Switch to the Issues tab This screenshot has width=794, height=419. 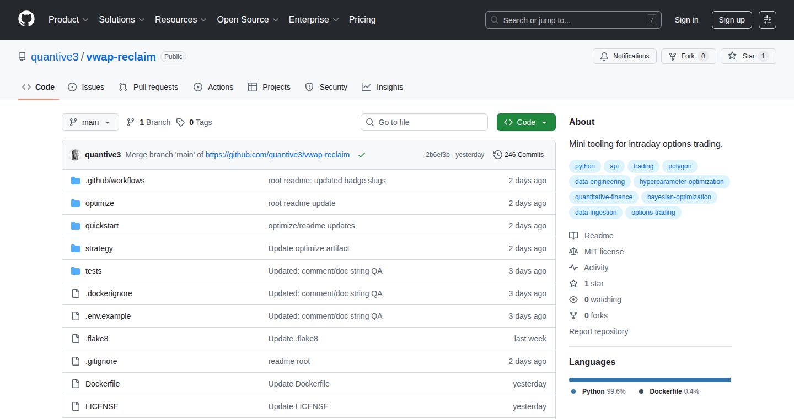coord(86,87)
